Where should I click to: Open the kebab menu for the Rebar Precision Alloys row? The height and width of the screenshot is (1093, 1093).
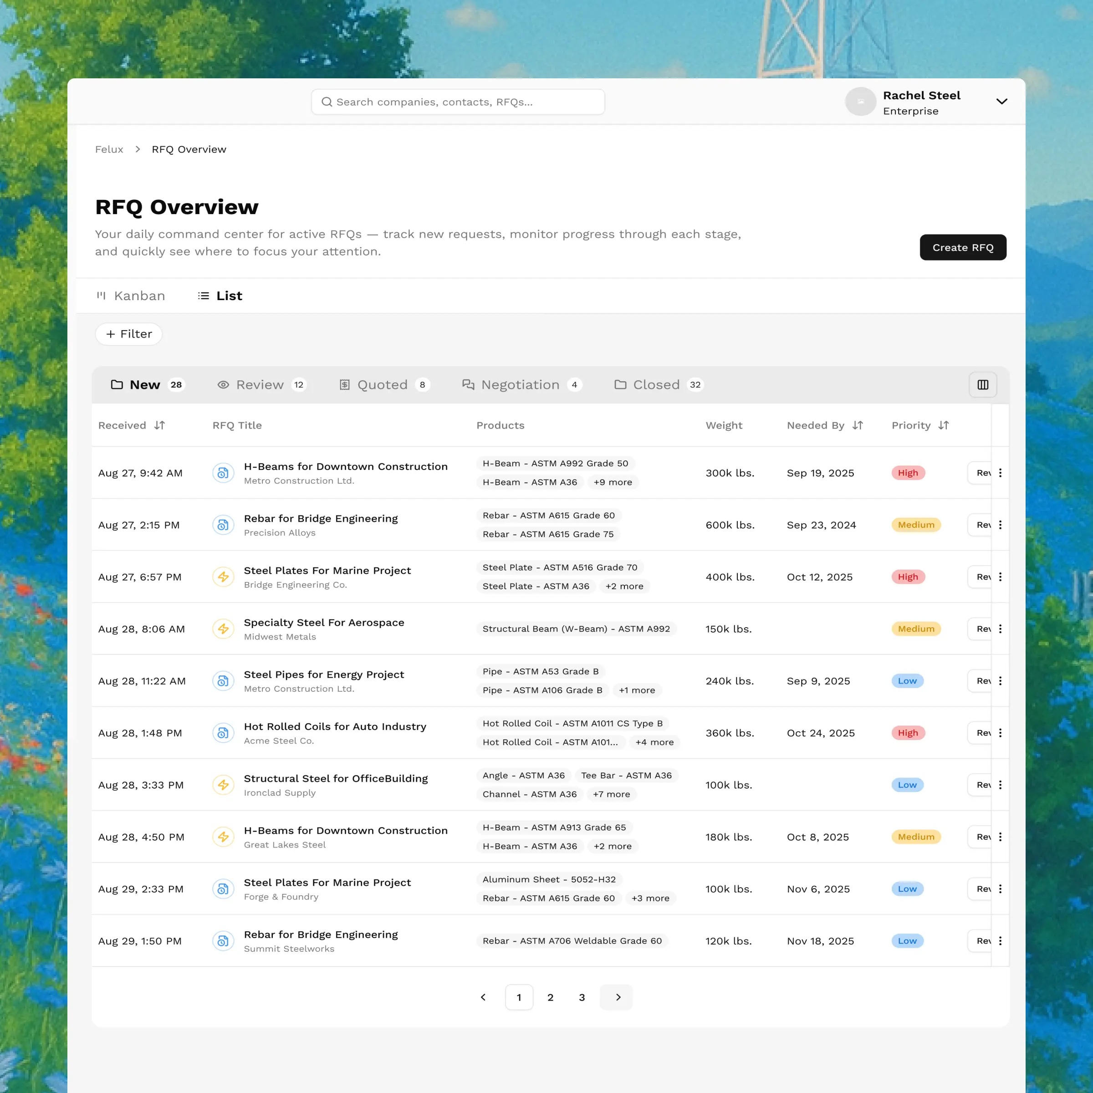1000,525
